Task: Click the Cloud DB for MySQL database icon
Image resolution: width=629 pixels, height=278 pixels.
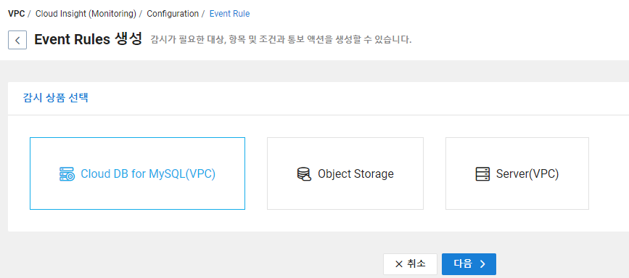Action: (67, 174)
